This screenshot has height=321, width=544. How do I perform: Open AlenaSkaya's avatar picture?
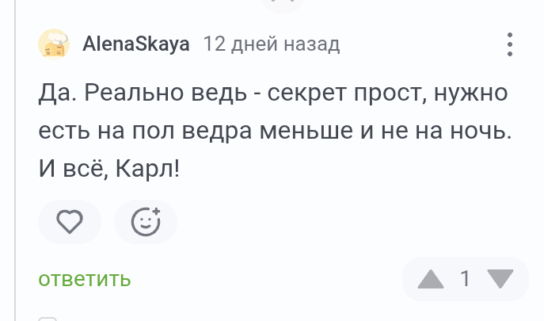(55, 44)
